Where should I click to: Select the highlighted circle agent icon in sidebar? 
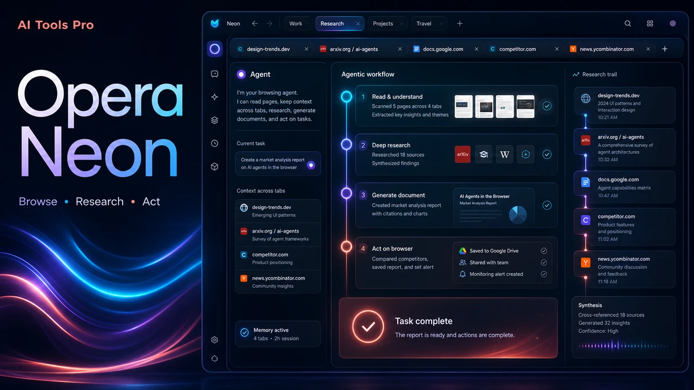[x=215, y=49]
